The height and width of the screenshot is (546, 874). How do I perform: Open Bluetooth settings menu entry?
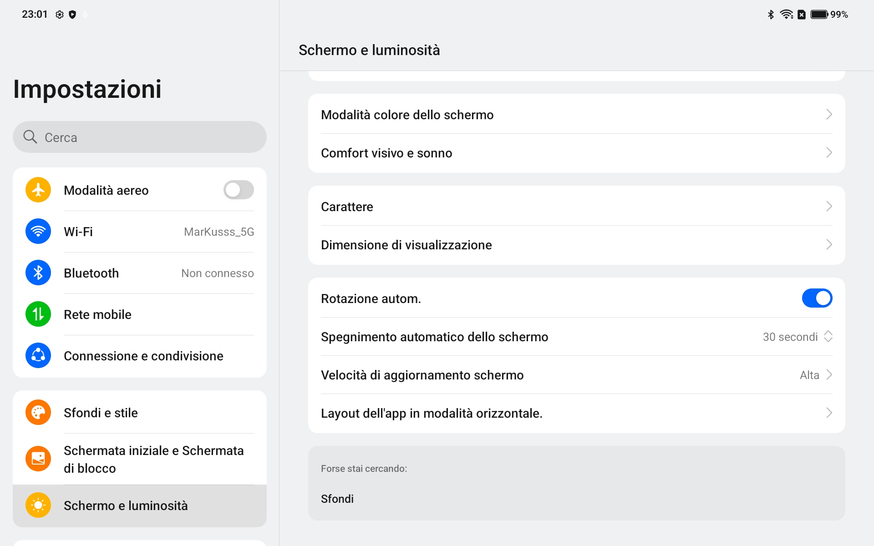coord(140,273)
